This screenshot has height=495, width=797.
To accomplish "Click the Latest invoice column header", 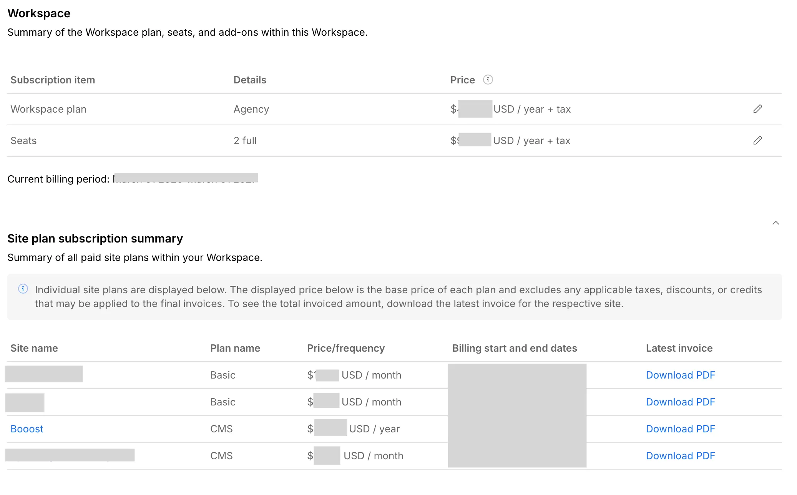I will point(679,348).
